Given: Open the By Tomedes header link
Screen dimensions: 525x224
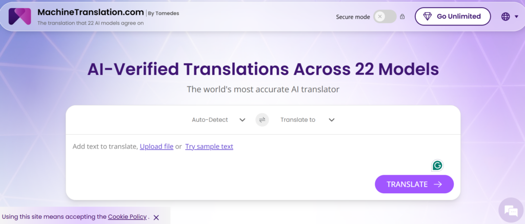Looking at the screenshot, I should click(x=164, y=13).
